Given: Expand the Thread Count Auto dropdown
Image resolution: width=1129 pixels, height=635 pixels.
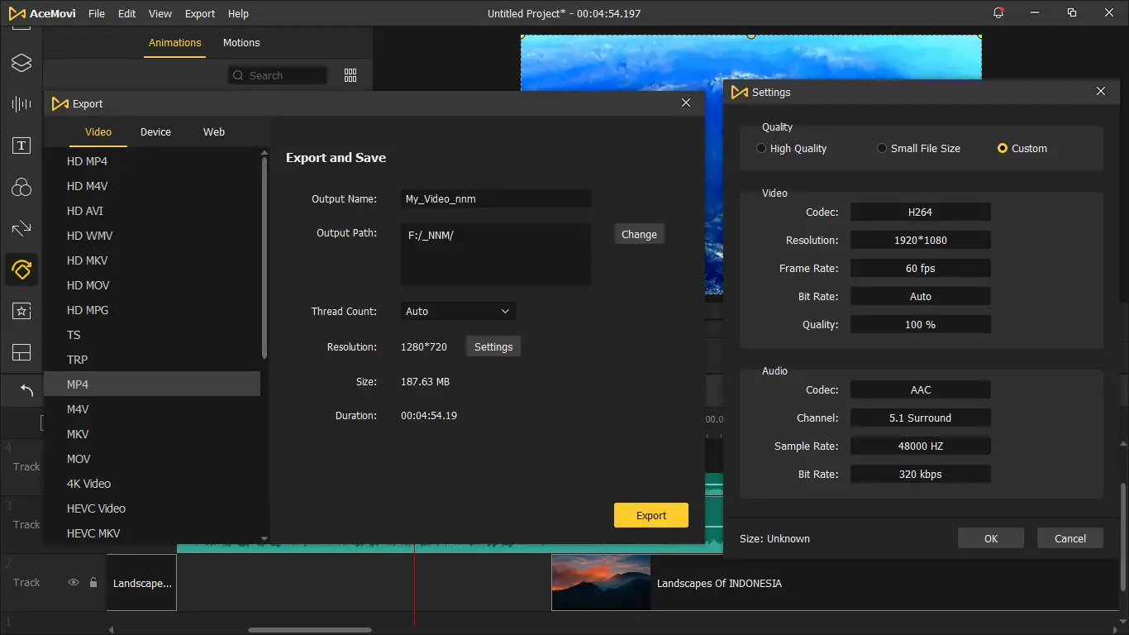Looking at the screenshot, I should click(458, 312).
